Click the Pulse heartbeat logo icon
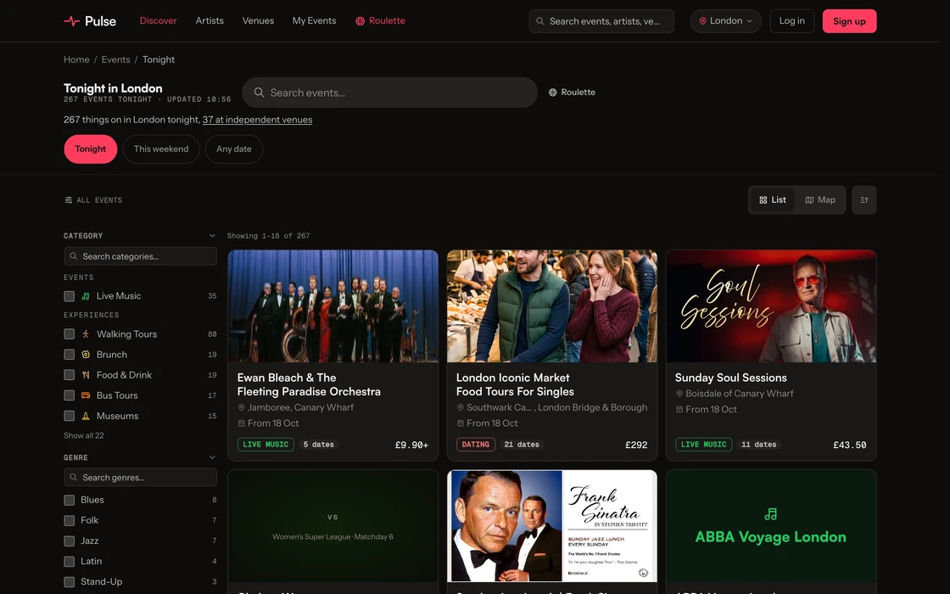950x594 pixels. click(x=71, y=21)
